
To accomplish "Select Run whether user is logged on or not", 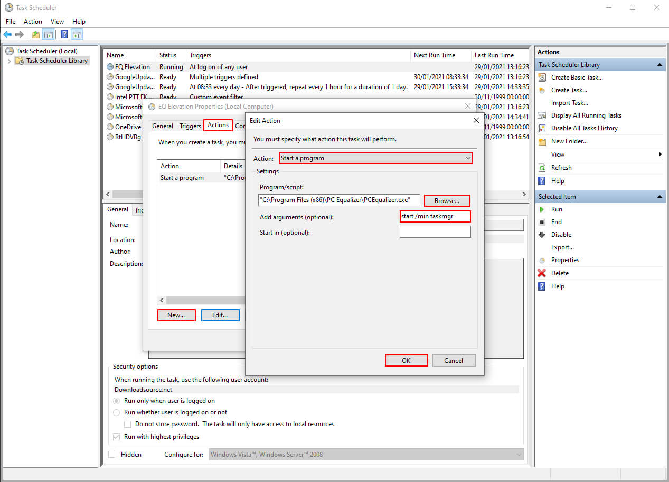I will [x=117, y=412].
